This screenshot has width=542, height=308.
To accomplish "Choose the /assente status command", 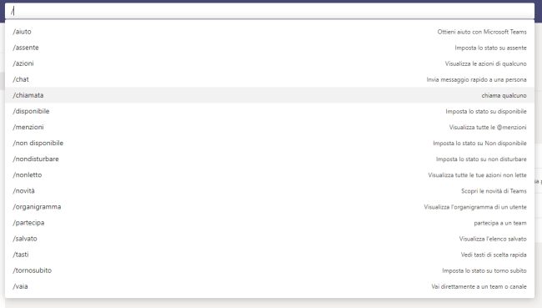I will pos(269,48).
